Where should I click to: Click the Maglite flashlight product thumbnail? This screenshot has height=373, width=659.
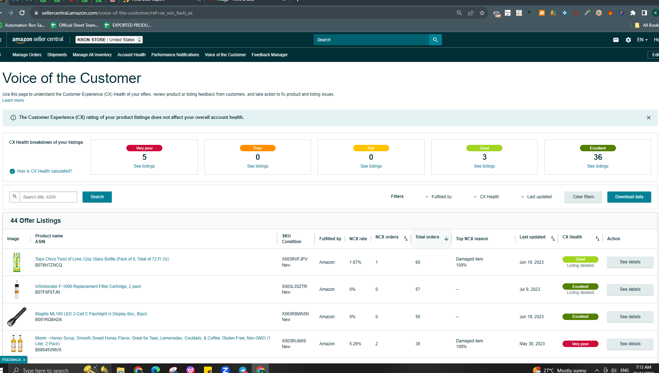pyautogui.click(x=17, y=317)
